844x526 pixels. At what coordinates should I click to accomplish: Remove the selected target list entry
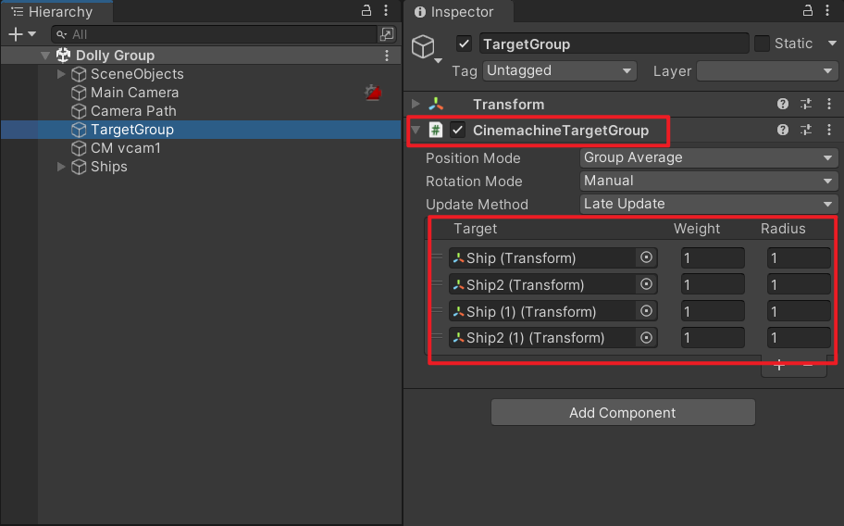[x=808, y=366]
